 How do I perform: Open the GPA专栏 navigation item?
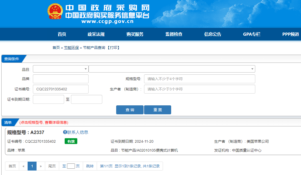click(x=252, y=34)
